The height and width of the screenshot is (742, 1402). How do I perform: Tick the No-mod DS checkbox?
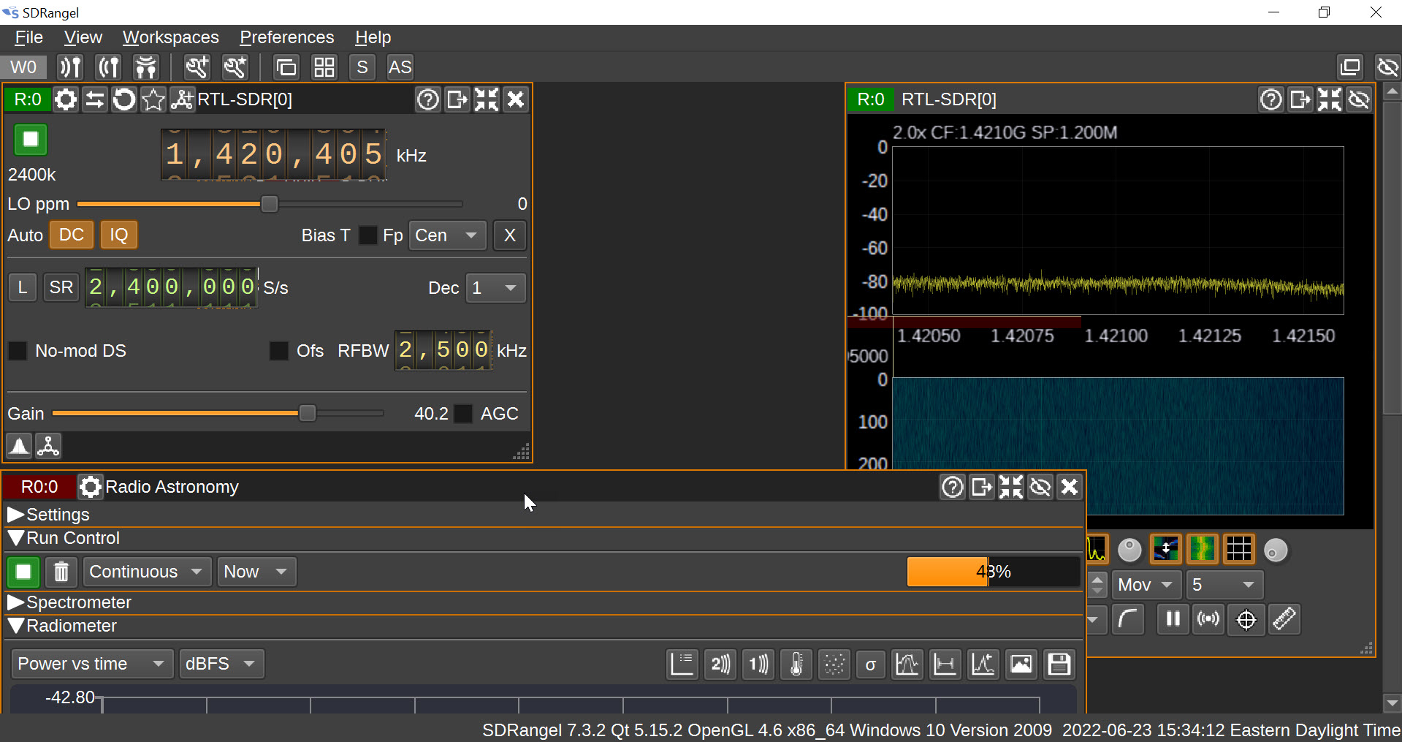coord(18,351)
